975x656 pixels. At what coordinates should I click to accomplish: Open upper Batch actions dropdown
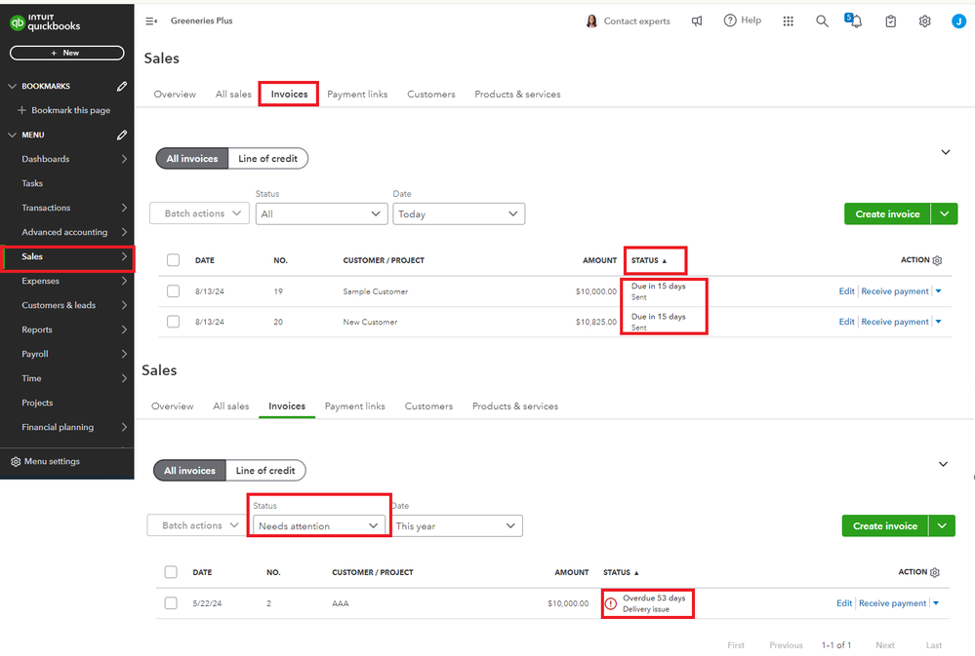200,213
